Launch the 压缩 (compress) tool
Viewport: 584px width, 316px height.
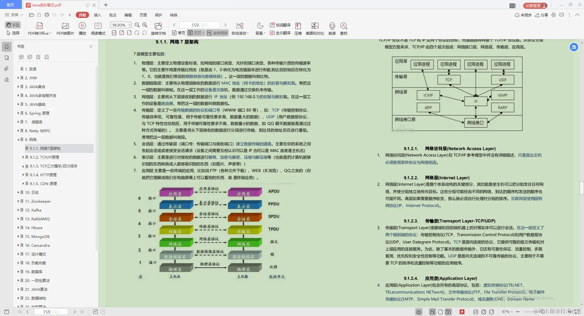tap(298, 29)
